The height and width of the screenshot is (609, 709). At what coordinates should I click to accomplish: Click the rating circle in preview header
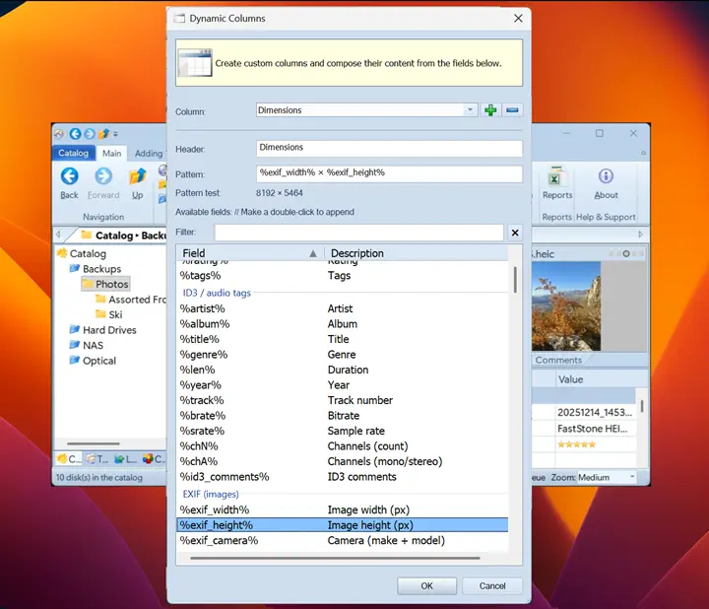coord(626,254)
